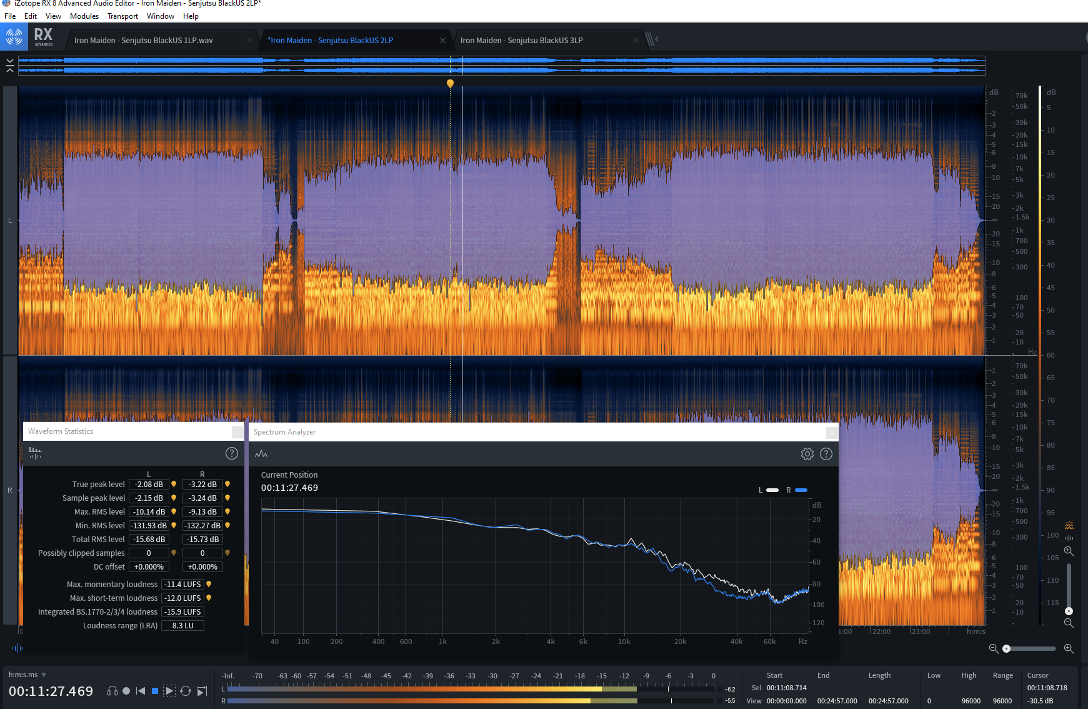Jump to R max RMS level marker
Viewport: 1088px width, 709px height.
point(227,511)
